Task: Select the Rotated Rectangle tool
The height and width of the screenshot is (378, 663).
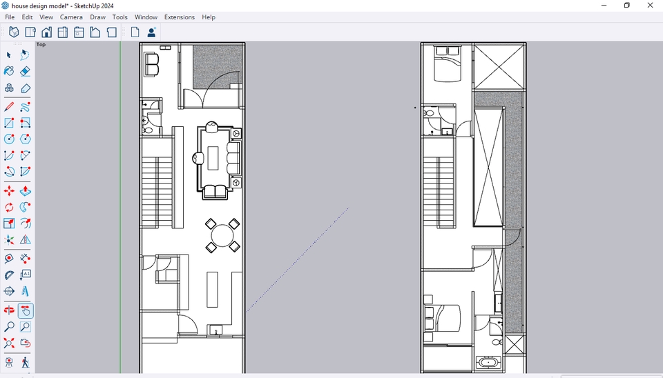Action: tap(25, 123)
